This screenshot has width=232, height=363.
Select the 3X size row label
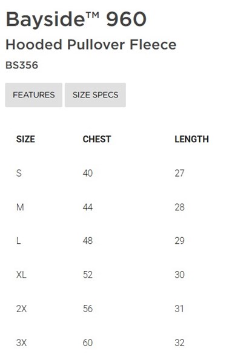click(22, 343)
